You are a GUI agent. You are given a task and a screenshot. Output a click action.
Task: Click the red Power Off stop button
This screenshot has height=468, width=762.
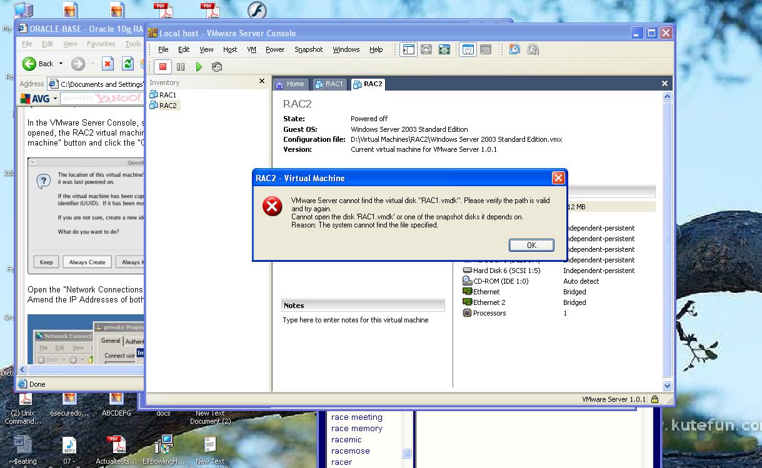pyautogui.click(x=163, y=66)
